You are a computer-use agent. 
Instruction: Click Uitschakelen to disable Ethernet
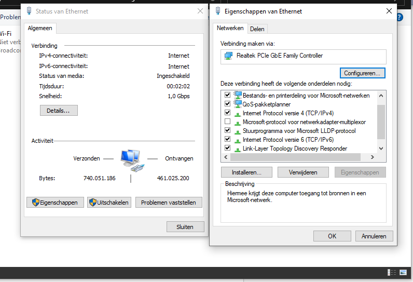point(109,203)
